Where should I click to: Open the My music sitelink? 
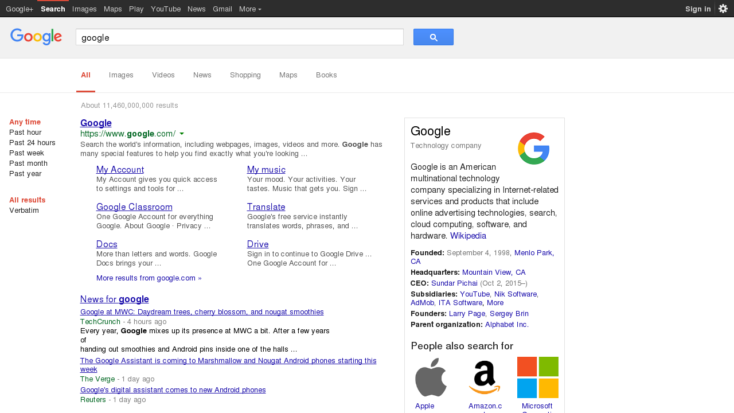(x=266, y=170)
